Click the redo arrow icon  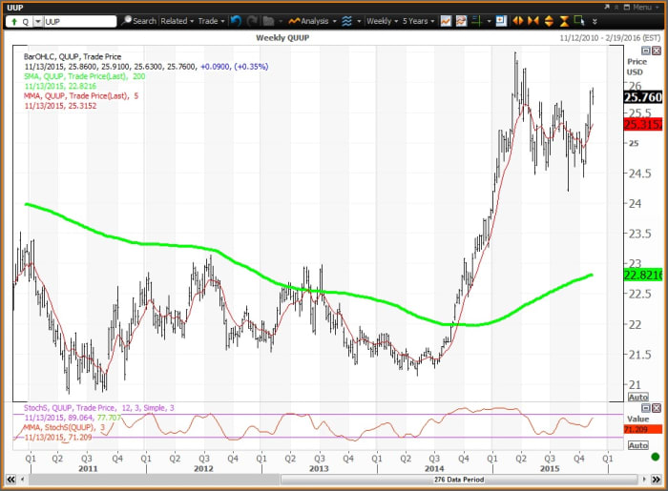[251, 20]
